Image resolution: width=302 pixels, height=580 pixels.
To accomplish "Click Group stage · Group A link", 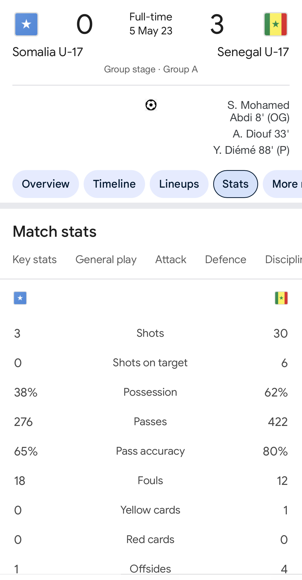I will click(x=151, y=69).
